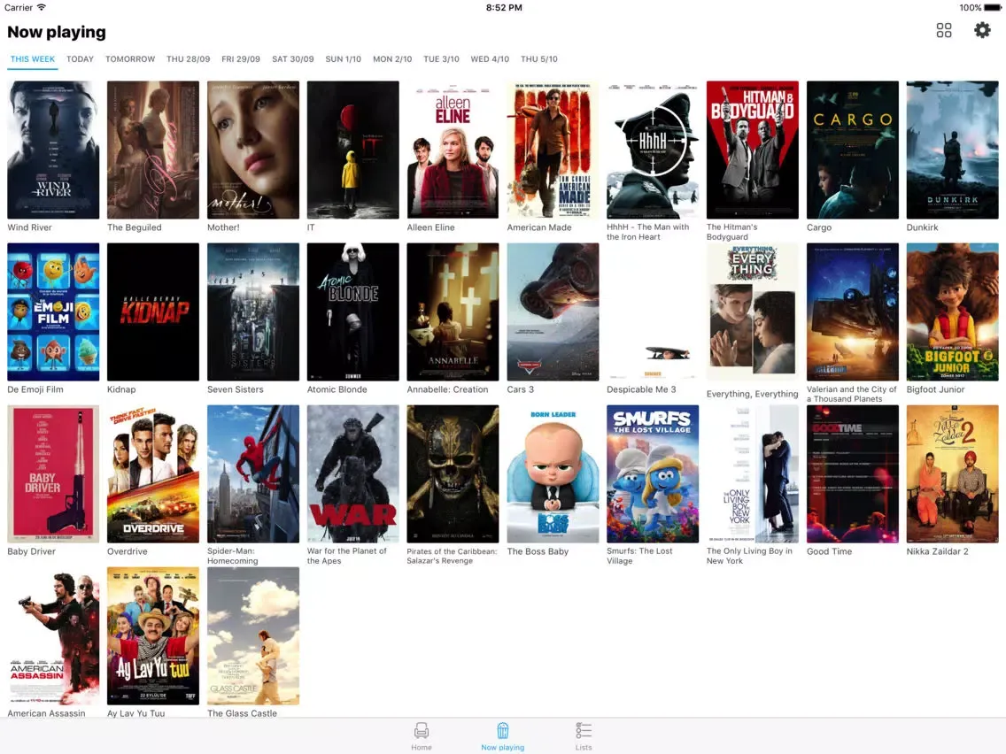
Task: Open the Home tab icon
Action: [422, 730]
